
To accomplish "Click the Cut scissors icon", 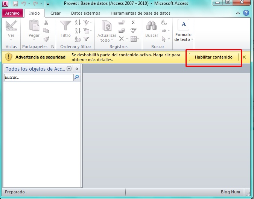I will (x=46, y=23).
